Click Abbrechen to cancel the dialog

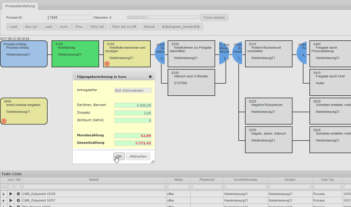[138, 157]
